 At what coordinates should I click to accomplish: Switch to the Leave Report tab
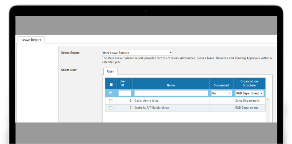[31, 40]
